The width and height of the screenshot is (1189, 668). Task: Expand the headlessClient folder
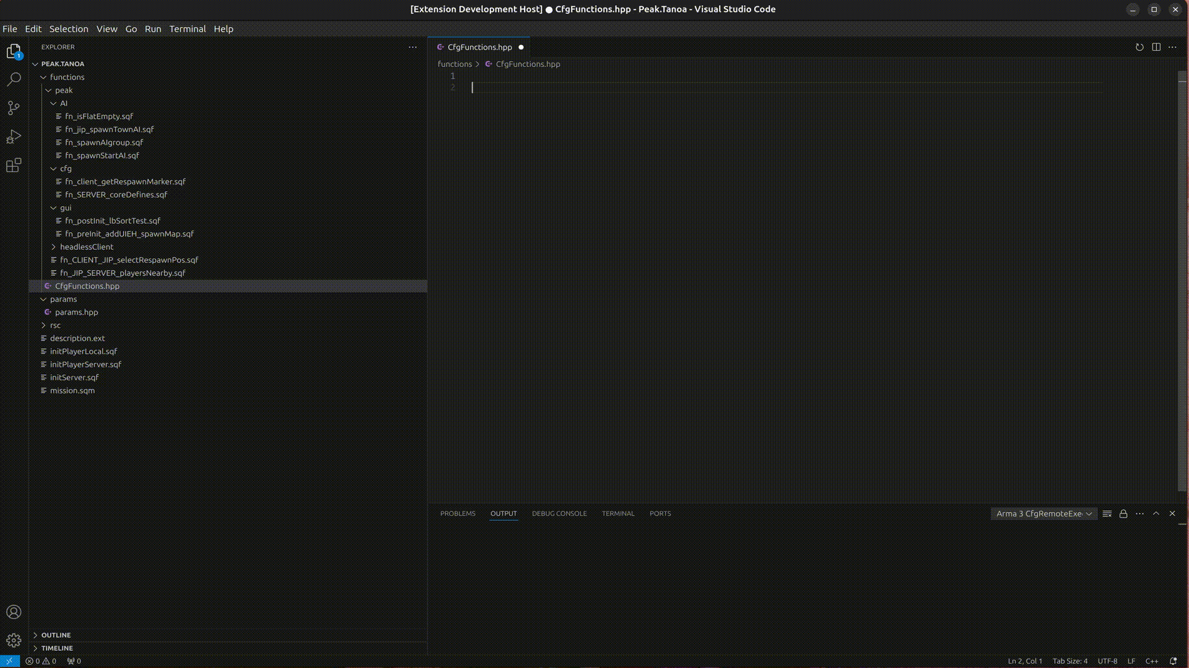[x=86, y=247]
